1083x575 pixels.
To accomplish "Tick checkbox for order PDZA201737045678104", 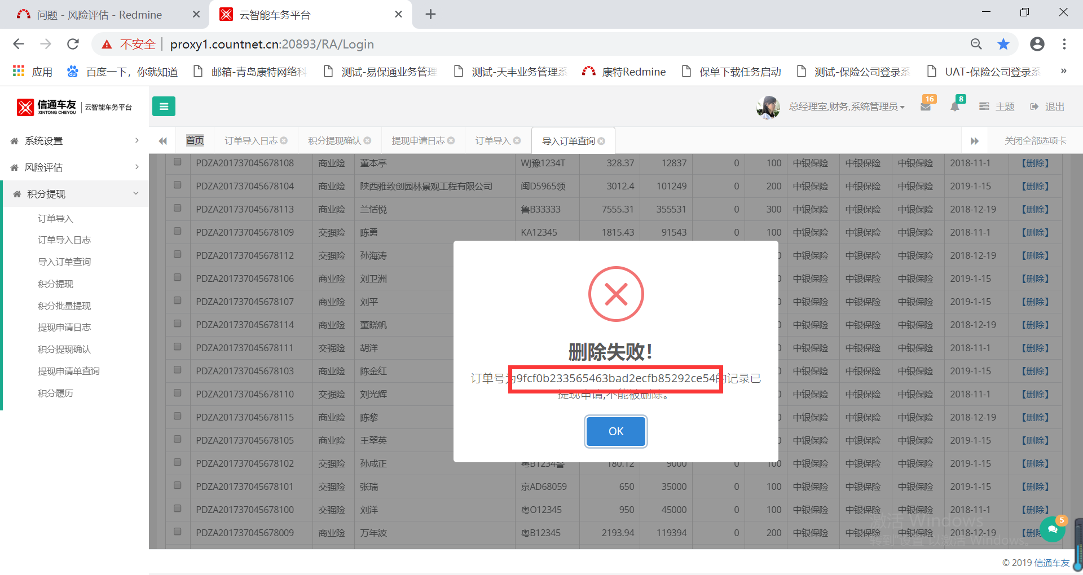I will pos(178,185).
